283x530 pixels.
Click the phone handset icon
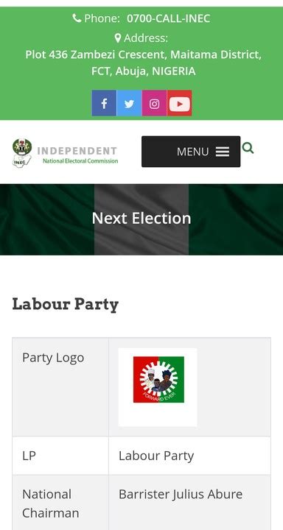pos(77,18)
